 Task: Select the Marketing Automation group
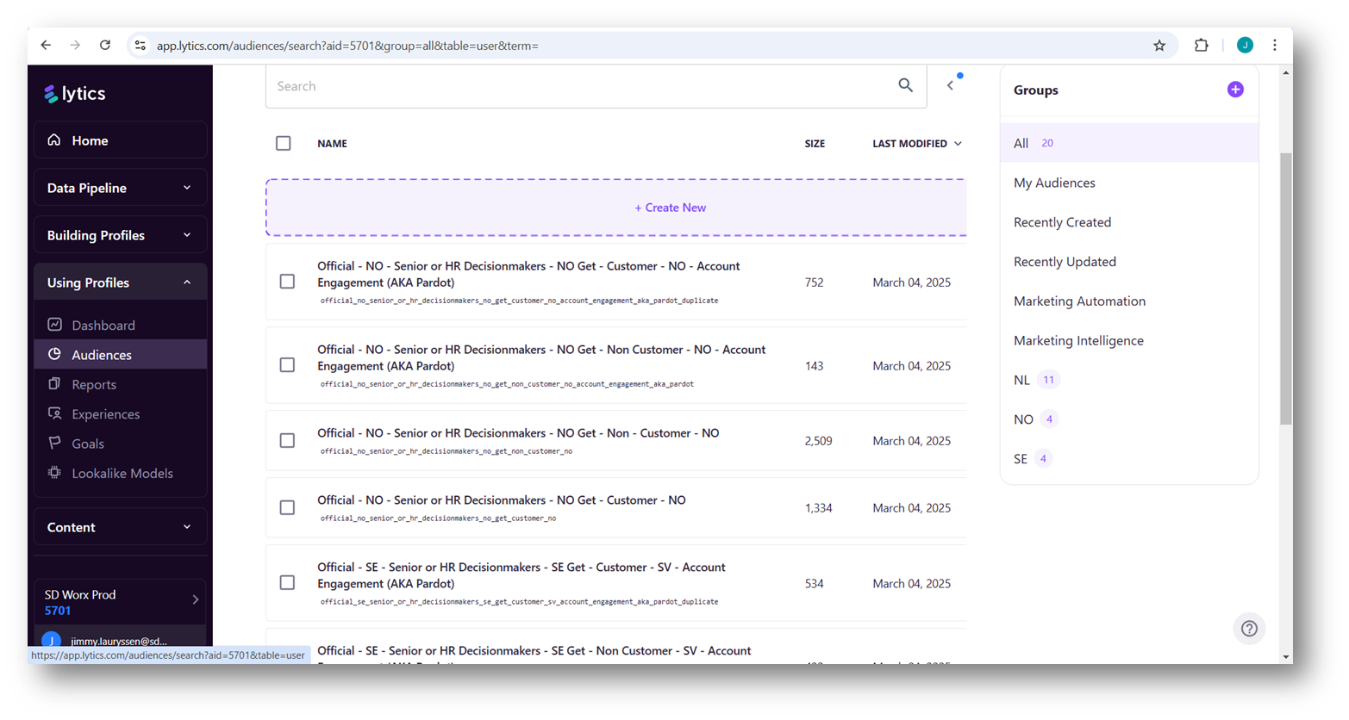pos(1079,301)
